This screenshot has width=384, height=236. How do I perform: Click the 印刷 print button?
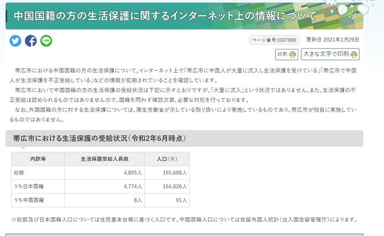click(x=287, y=54)
